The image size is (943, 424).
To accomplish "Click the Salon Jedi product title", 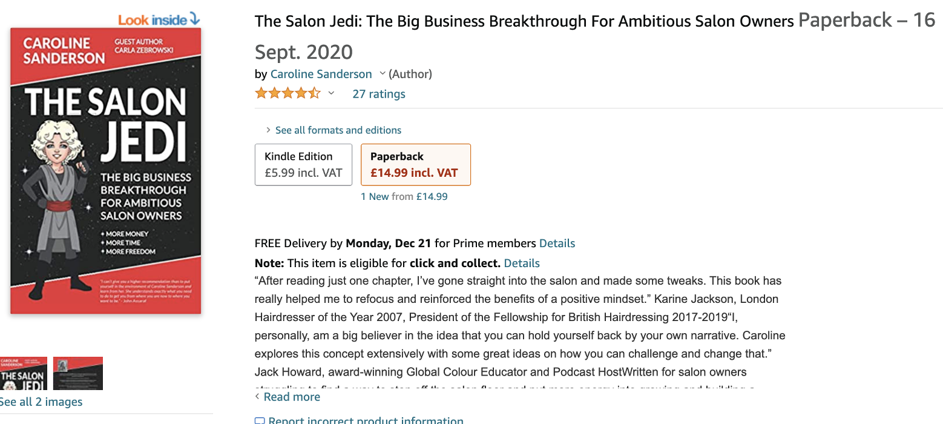I will pyautogui.click(x=524, y=22).
